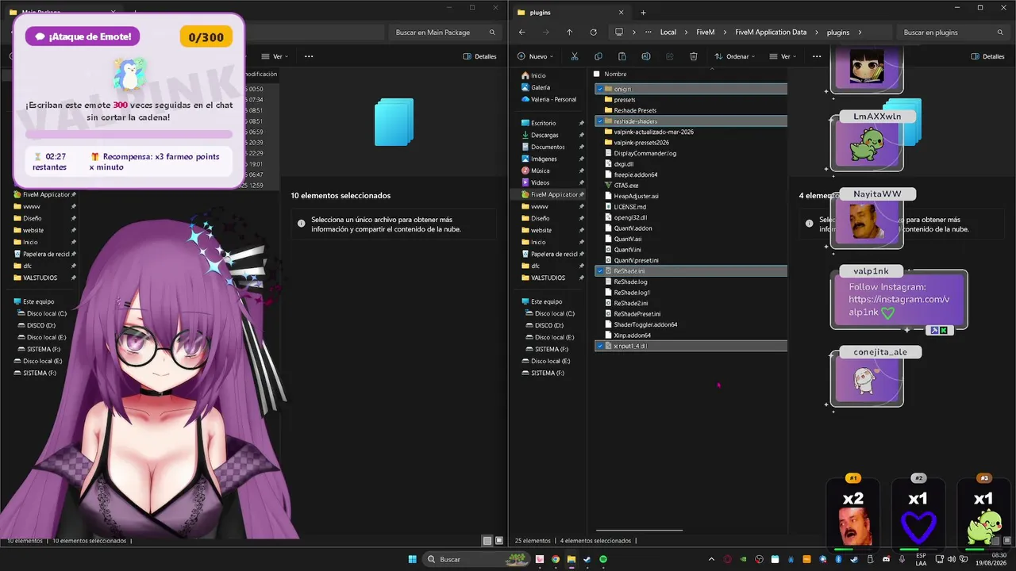This screenshot has width=1016, height=571.
Task: Close the plugins tab
Action: (x=621, y=12)
